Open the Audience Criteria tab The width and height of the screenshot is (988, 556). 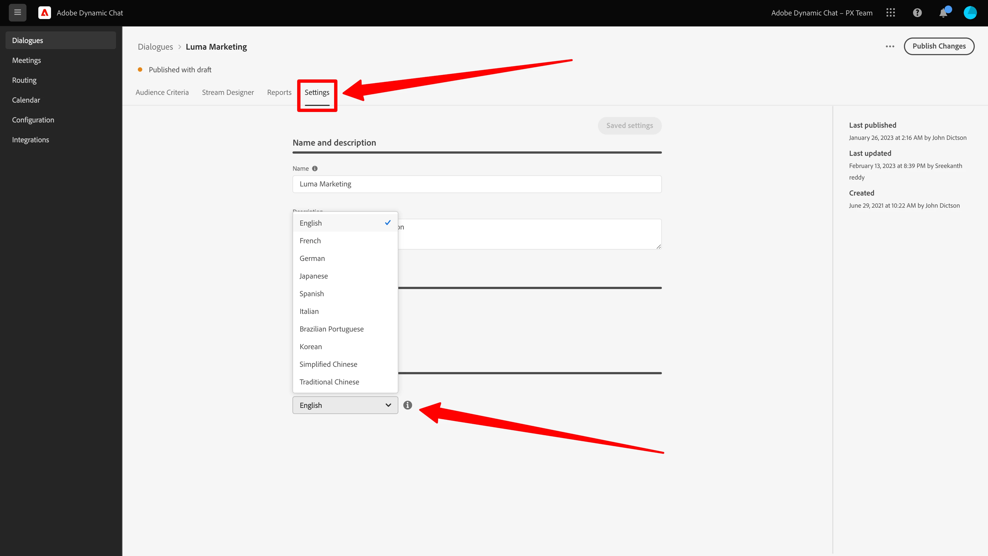(162, 92)
